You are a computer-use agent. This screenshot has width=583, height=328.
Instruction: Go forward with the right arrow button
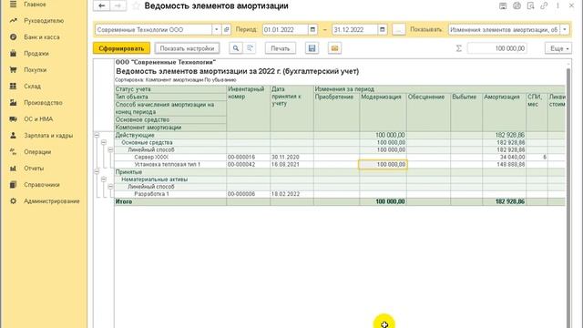pos(118,5)
